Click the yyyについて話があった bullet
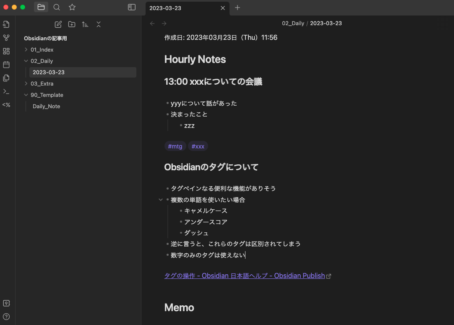 point(204,103)
